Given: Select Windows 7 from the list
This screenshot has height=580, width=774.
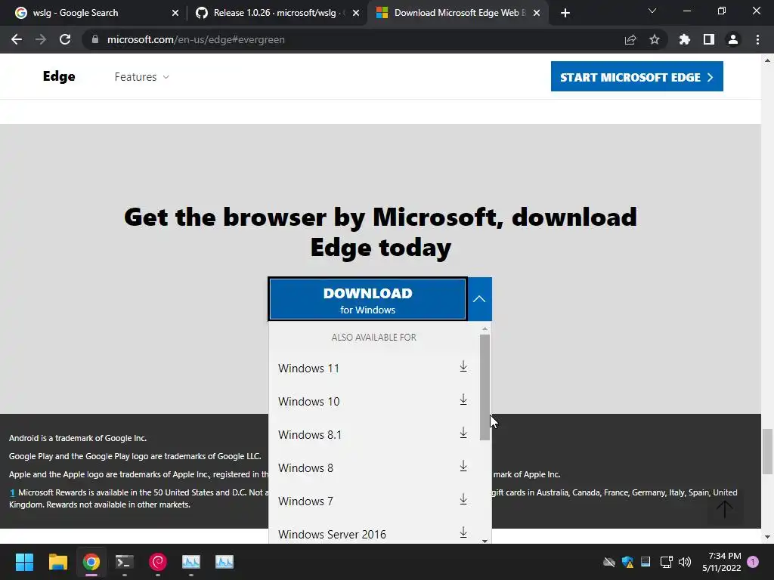Looking at the screenshot, I should point(373,501).
